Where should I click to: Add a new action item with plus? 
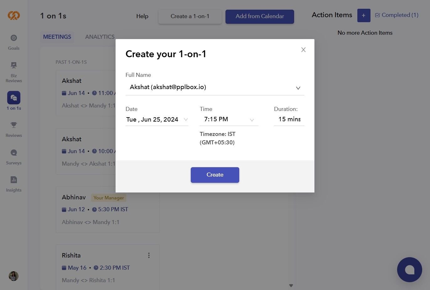(364, 15)
